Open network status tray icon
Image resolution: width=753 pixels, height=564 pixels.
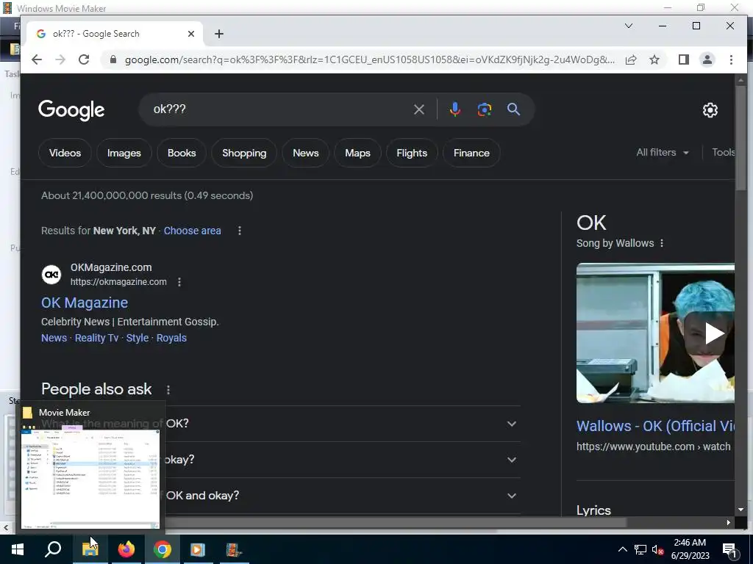point(640,549)
